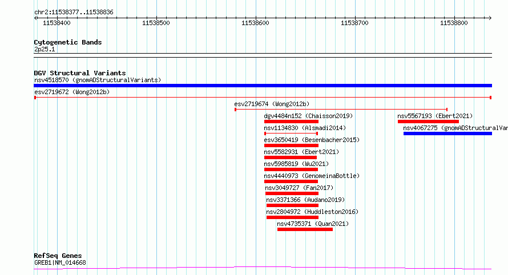
Task: Click the esv2719674 (Wong2012b) label
Action: pyautogui.click(x=272, y=104)
